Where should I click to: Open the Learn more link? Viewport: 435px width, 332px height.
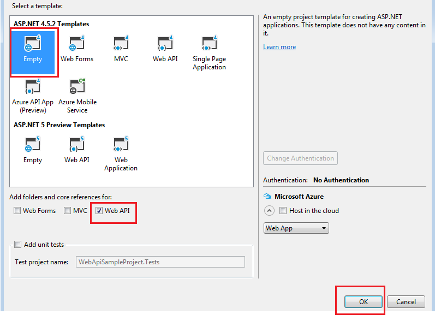[279, 47]
